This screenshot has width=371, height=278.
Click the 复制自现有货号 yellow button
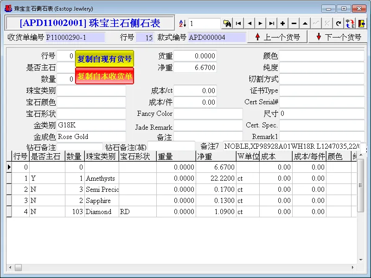point(104,59)
